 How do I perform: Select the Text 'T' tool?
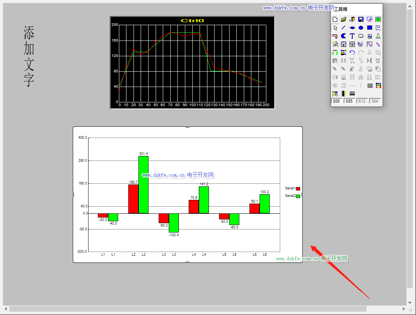click(352, 36)
